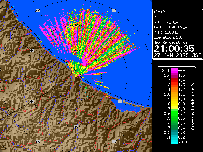Click the radar origin where the crosshair lines meet
This screenshot has width=203, height=152.
point(76,76)
